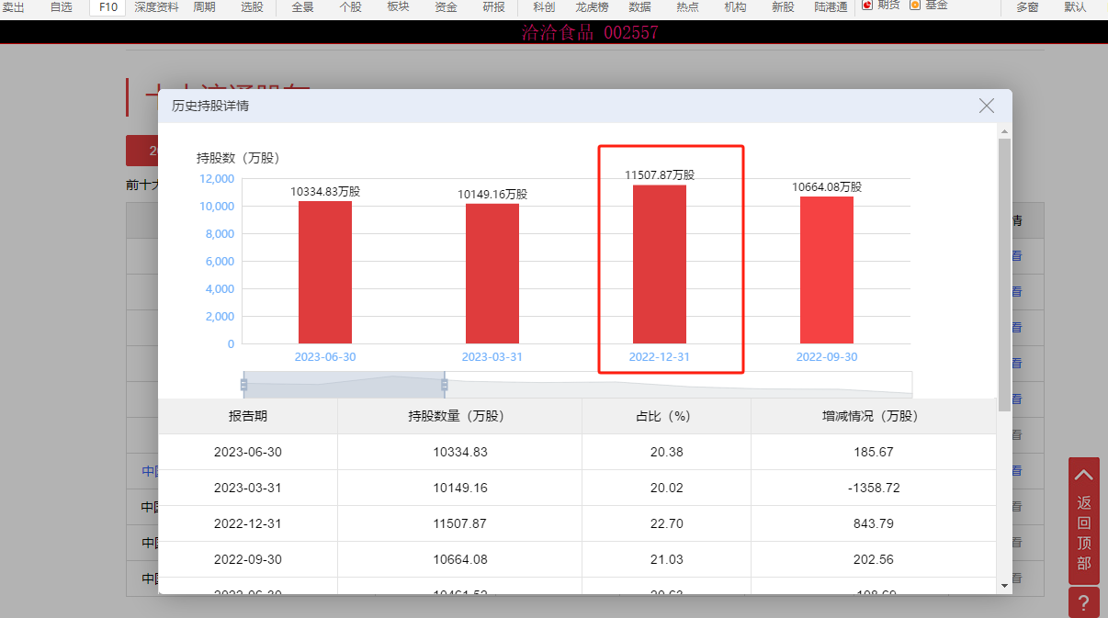Open the 自选 menu item
This screenshot has width=1108, height=618.
click(x=62, y=6)
